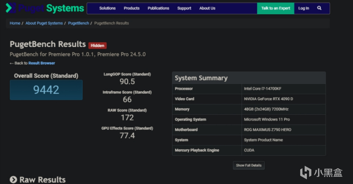Image resolution: width=353 pixels, height=184 pixels.
Task: Open the Products menu
Action: click(132, 8)
